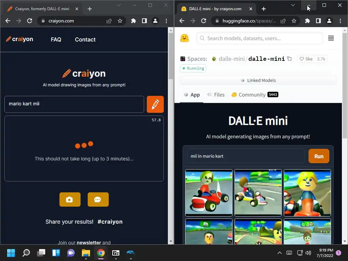Open the Hugging Face hamburger menu

331,38
